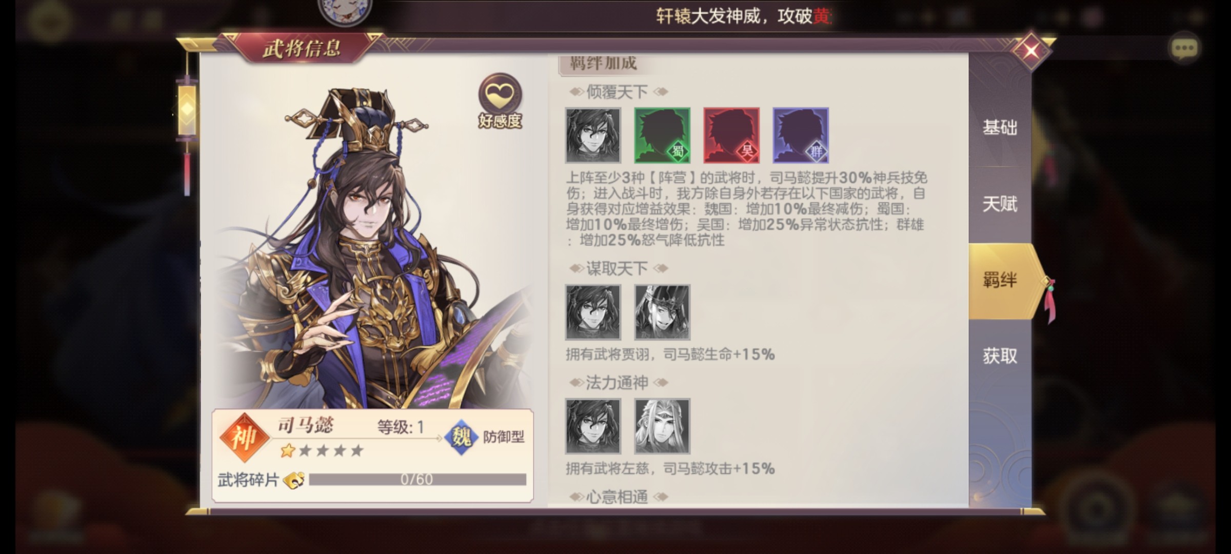
Task: Click the hero shard icon beside 武将碎片
Action: coord(294,480)
